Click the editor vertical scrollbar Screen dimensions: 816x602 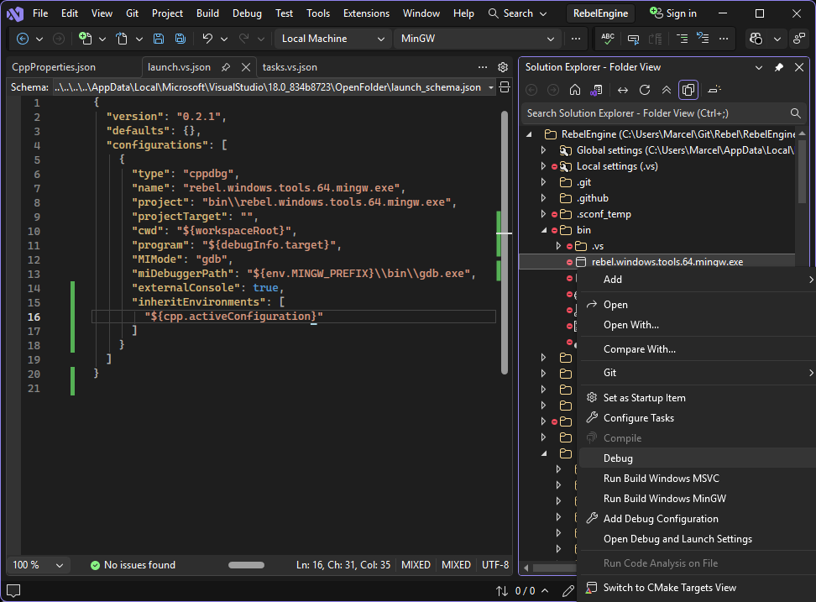coord(505,242)
